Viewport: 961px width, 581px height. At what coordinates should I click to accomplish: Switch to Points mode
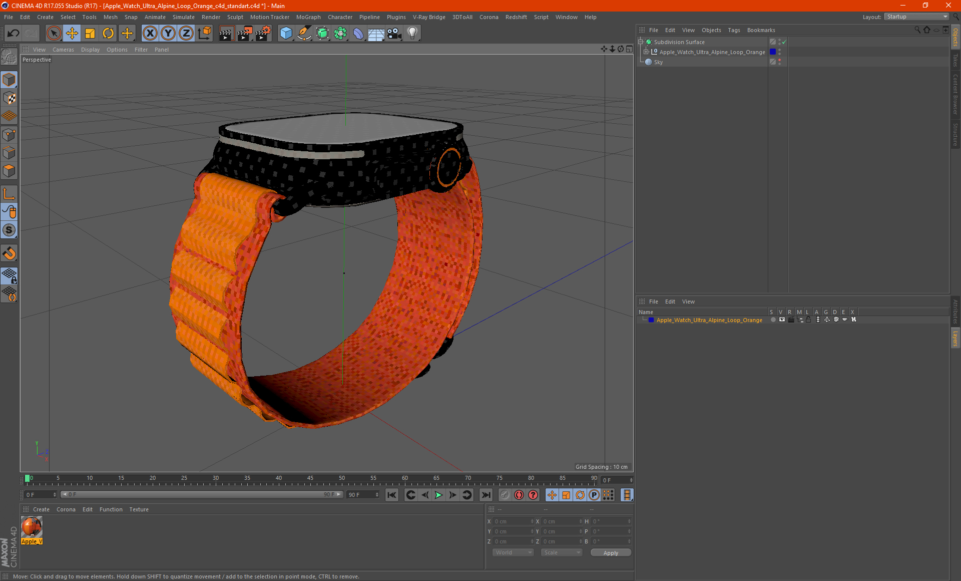(x=9, y=135)
